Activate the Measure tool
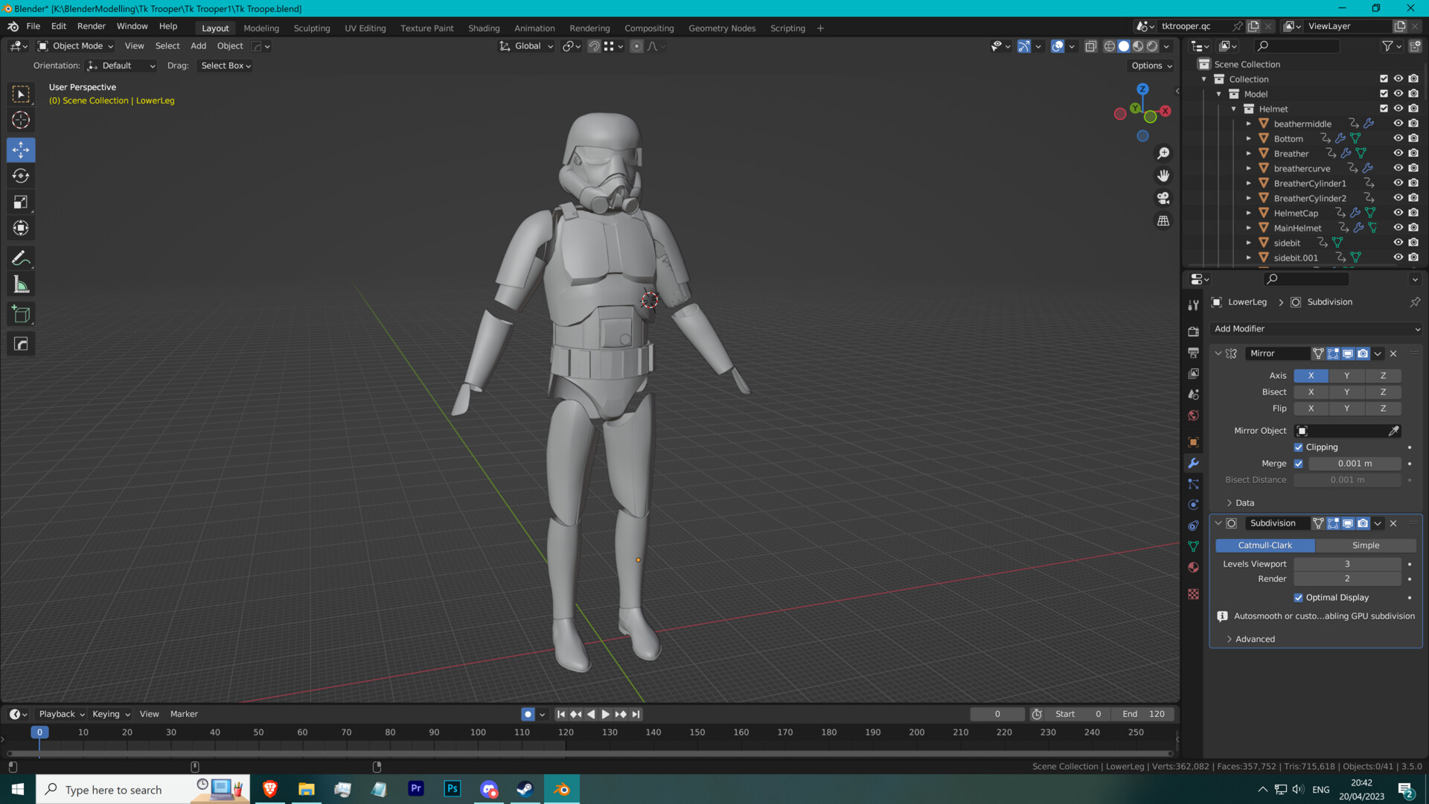Image resolution: width=1429 pixels, height=804 pixels. tap(21, 284)
